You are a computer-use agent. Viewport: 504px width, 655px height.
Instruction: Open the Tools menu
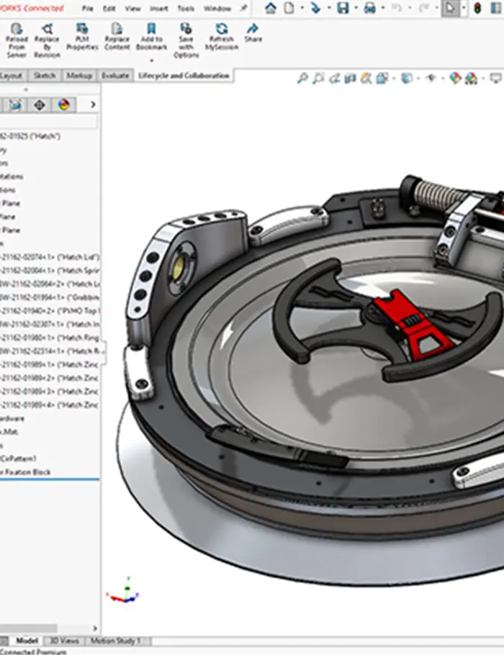[x=186, y=9]
